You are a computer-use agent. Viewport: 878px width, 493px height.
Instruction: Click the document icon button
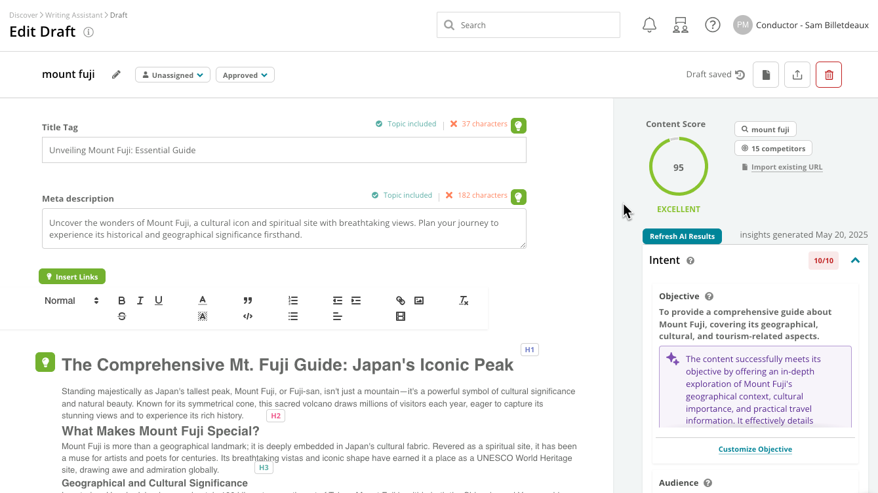pos(766,75)
